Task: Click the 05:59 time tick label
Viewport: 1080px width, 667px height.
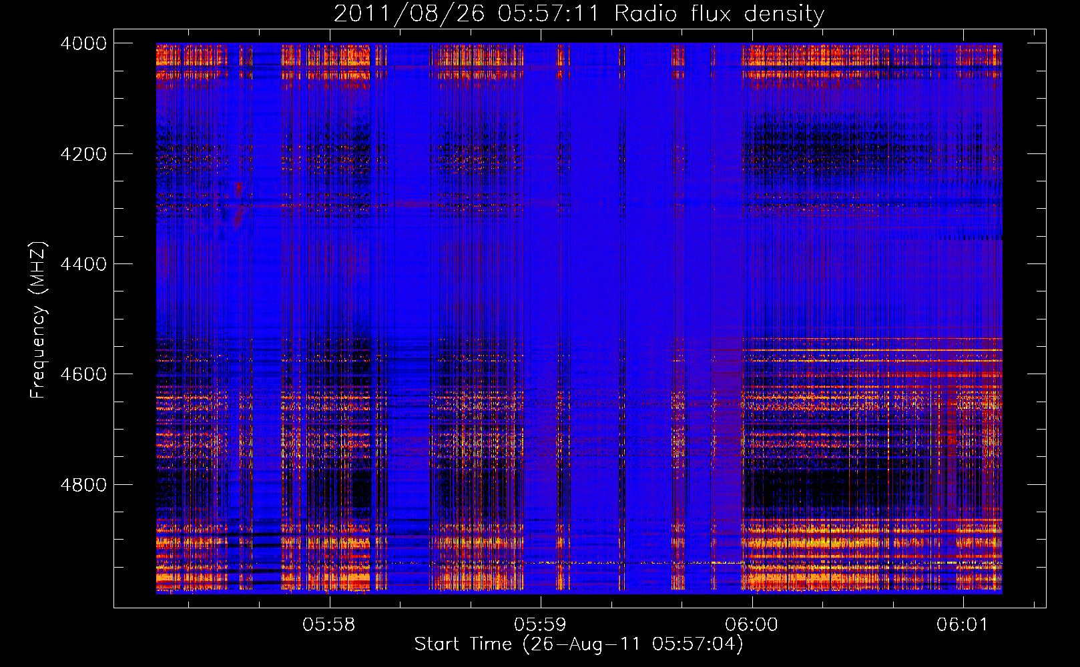Action: 541,625
